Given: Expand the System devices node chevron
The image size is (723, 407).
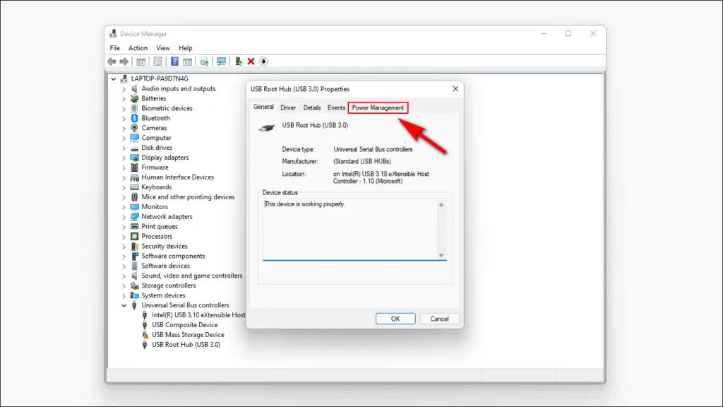Looking at the screenshot, I should (x=124, y=295).
